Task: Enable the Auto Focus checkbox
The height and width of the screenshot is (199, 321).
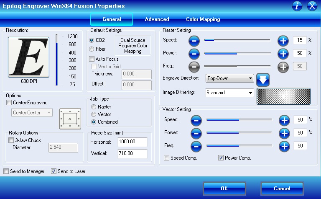Action: [92, 59]
